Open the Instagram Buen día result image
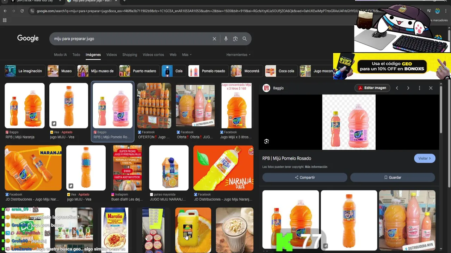451x253 pixels. [127, 168]
